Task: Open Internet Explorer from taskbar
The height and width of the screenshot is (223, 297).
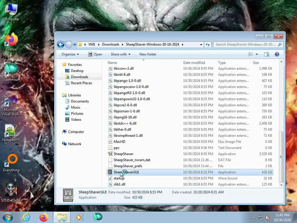Action: pyautogui.click(x=26, y=217)
